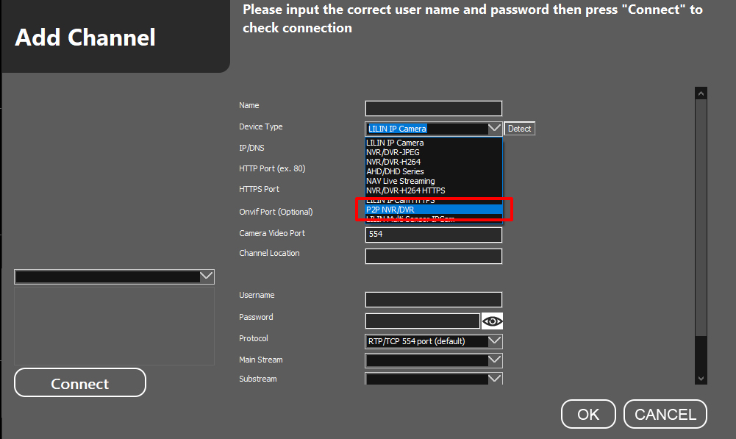The image size is (736, 439).
Task: Click the 'Device Type' label
Action: [x=260, y=126]
